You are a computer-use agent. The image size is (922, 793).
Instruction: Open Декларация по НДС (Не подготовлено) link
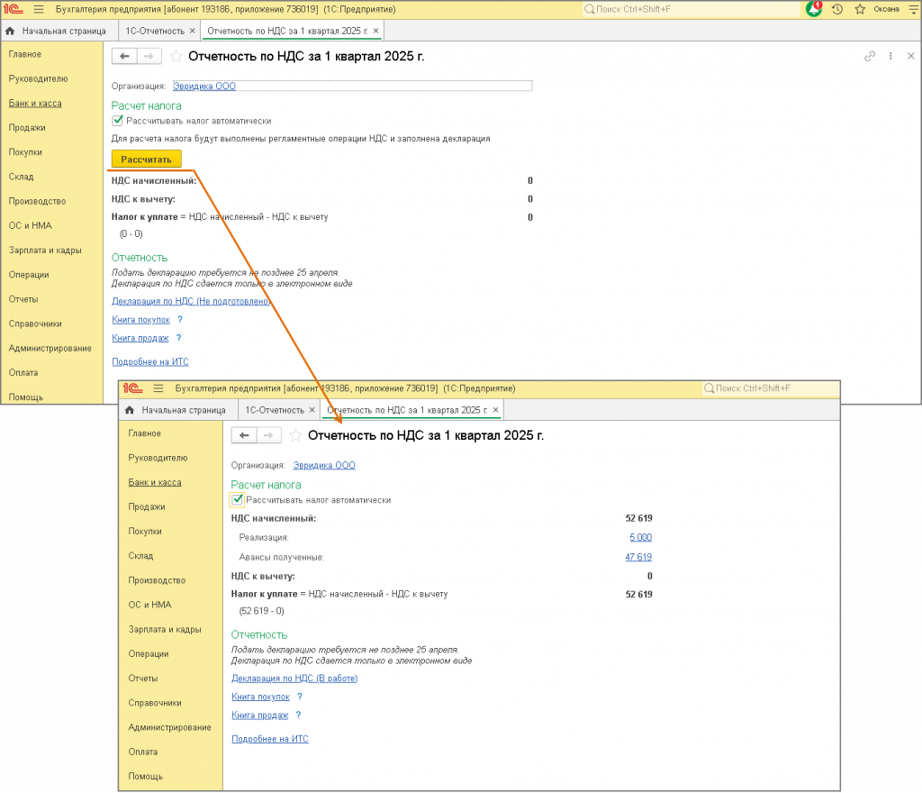[191, 301]
